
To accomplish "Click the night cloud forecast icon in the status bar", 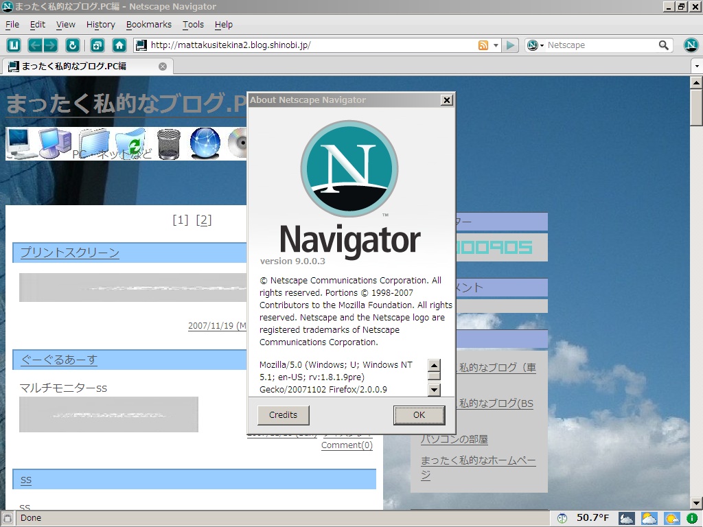I will point(626,519).
